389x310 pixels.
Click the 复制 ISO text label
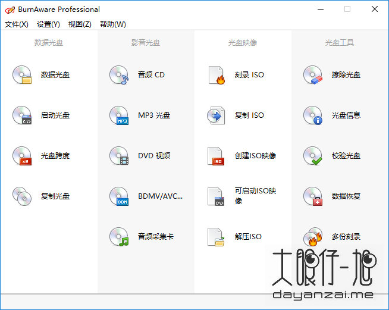[249, 115]
